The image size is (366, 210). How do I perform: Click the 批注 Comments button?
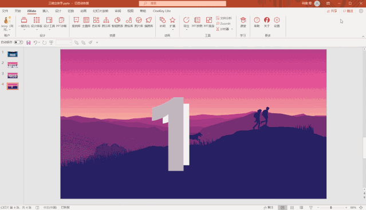pyautogui.click(x=348, y=11)
